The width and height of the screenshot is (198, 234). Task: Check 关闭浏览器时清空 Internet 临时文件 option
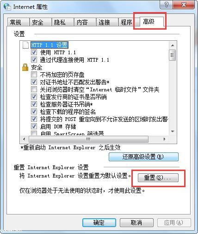pos(34,89)
